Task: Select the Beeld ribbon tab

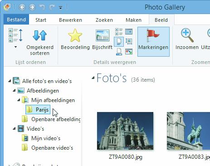Action: (x=161, y=20)
